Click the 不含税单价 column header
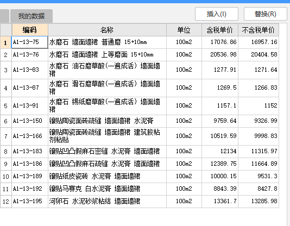 point(259,30)
